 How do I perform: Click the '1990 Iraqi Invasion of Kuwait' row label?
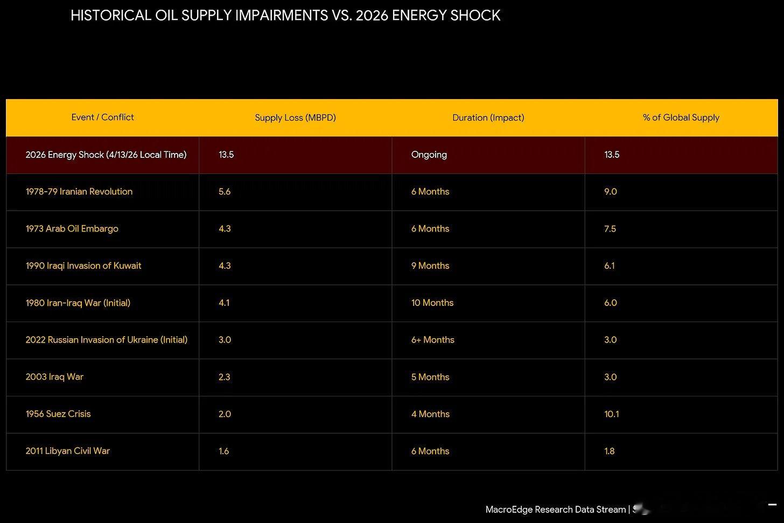[x=83, y=266]
